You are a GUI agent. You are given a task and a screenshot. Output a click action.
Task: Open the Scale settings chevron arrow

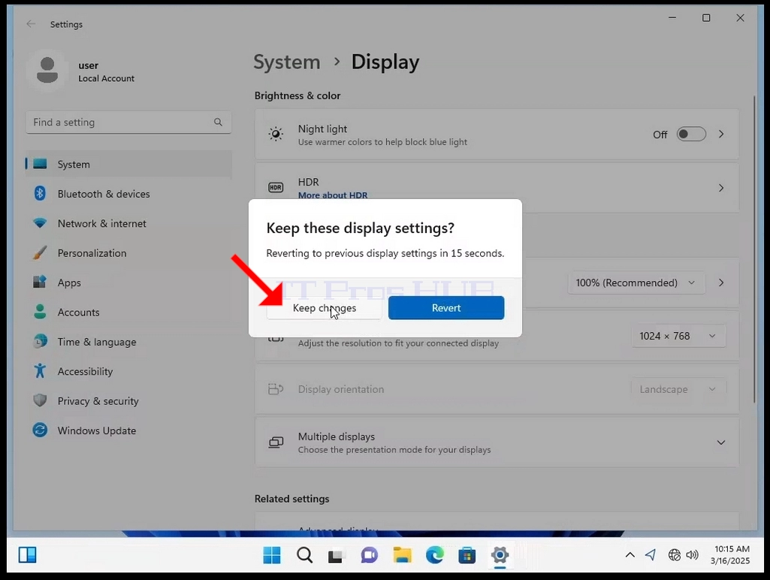721,283
